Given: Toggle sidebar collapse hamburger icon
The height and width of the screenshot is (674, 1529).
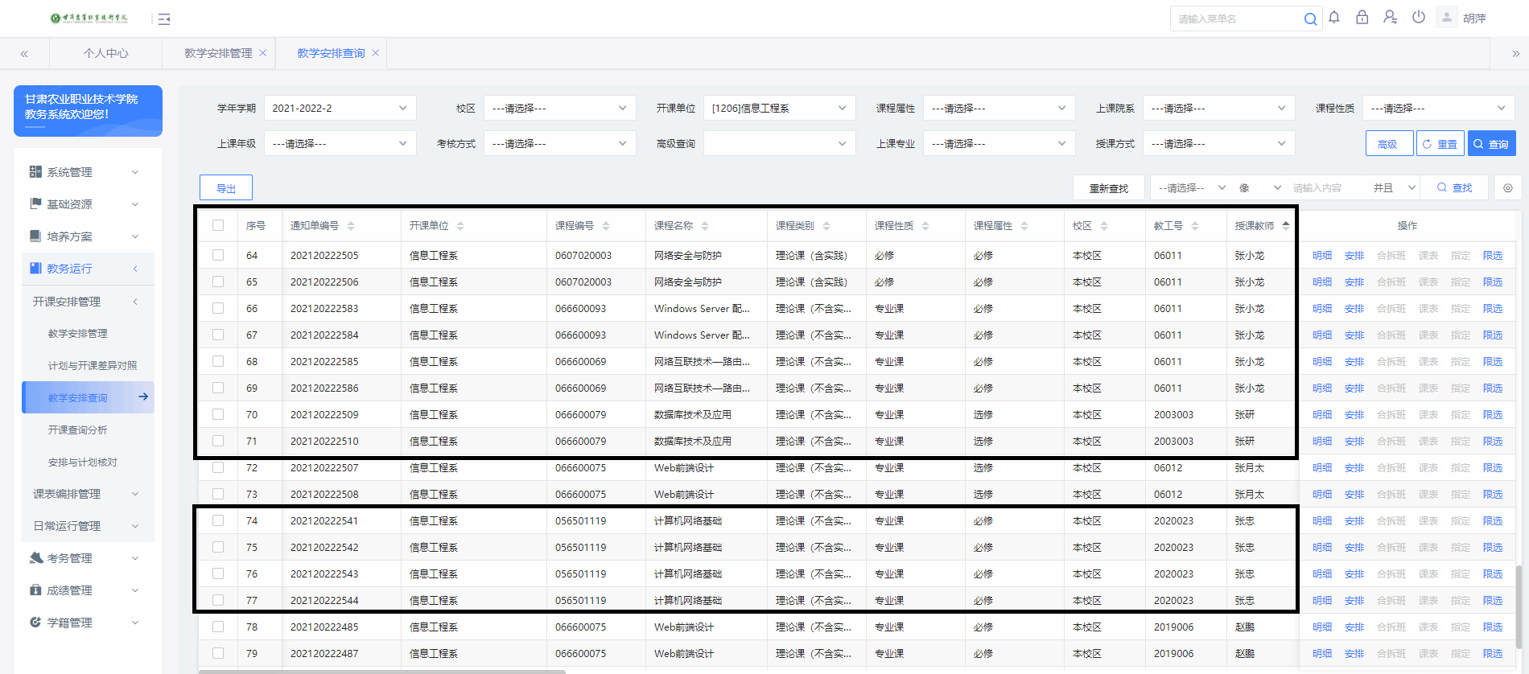Looking at the screenshot, I should [164, 19].
